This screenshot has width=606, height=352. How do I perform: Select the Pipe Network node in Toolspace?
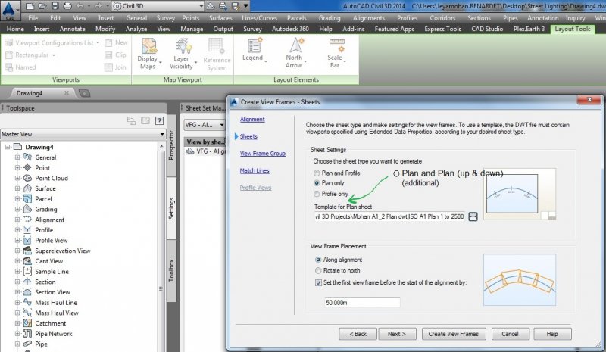(x=54, y=334)
